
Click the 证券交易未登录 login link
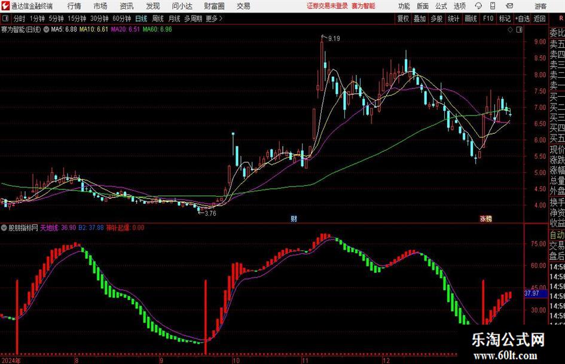pyautogui.click(x=328, y=6)
